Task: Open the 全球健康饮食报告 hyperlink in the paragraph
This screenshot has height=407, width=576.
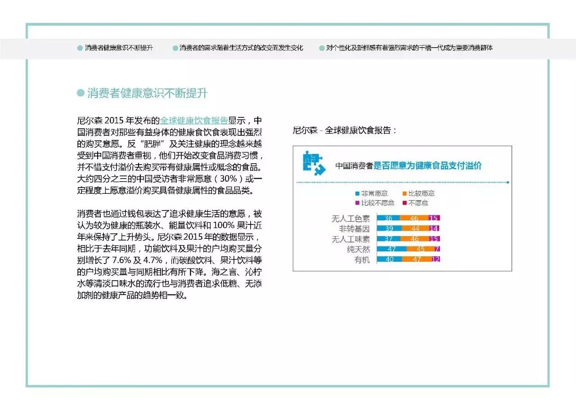Action: pos(194,121)
